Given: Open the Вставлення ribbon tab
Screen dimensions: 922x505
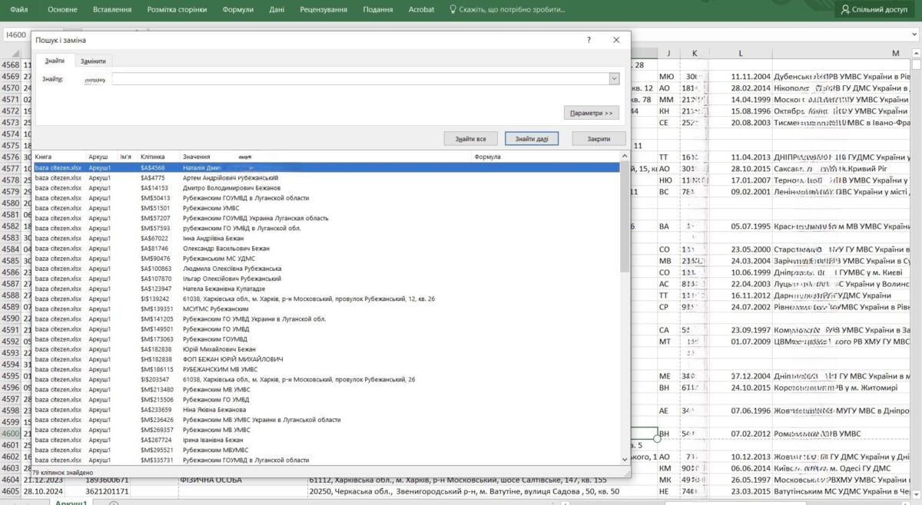Looking at the screenshot, I should 111,10.
